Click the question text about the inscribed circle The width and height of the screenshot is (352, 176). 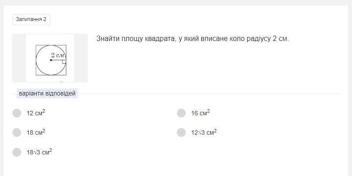coord(192,39)
